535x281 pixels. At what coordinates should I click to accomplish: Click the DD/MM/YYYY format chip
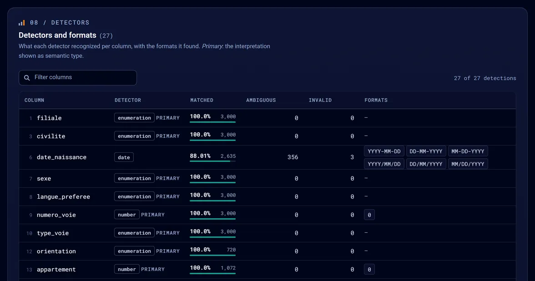426,164
